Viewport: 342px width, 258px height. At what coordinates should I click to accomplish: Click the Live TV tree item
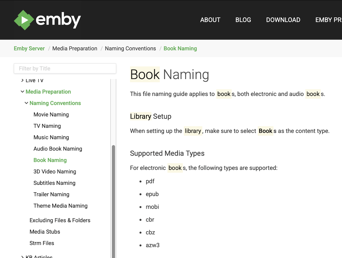(34, 80)
